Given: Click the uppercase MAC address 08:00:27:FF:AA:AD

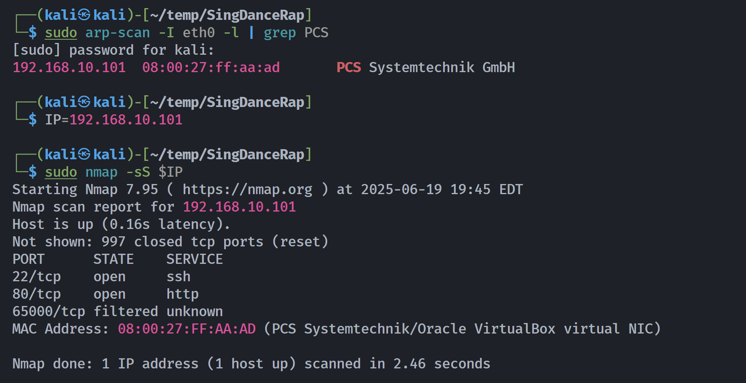Looking at the screenshot, I should tap(187, 329).
